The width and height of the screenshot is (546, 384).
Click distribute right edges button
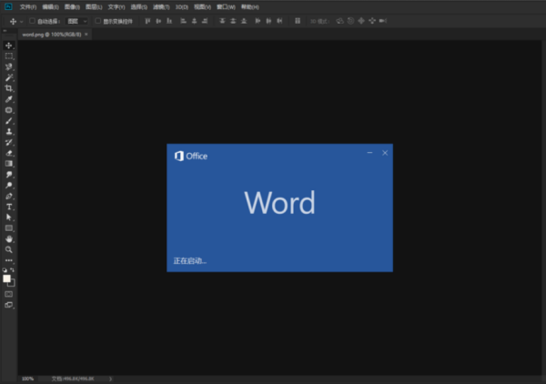(279, 21)
